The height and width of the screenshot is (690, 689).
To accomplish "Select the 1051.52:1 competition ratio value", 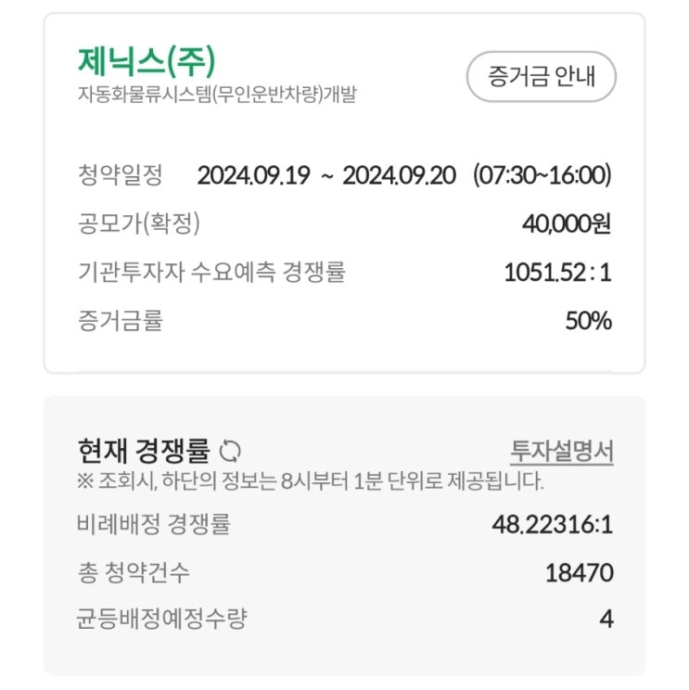I will click(x=558, y=273).
